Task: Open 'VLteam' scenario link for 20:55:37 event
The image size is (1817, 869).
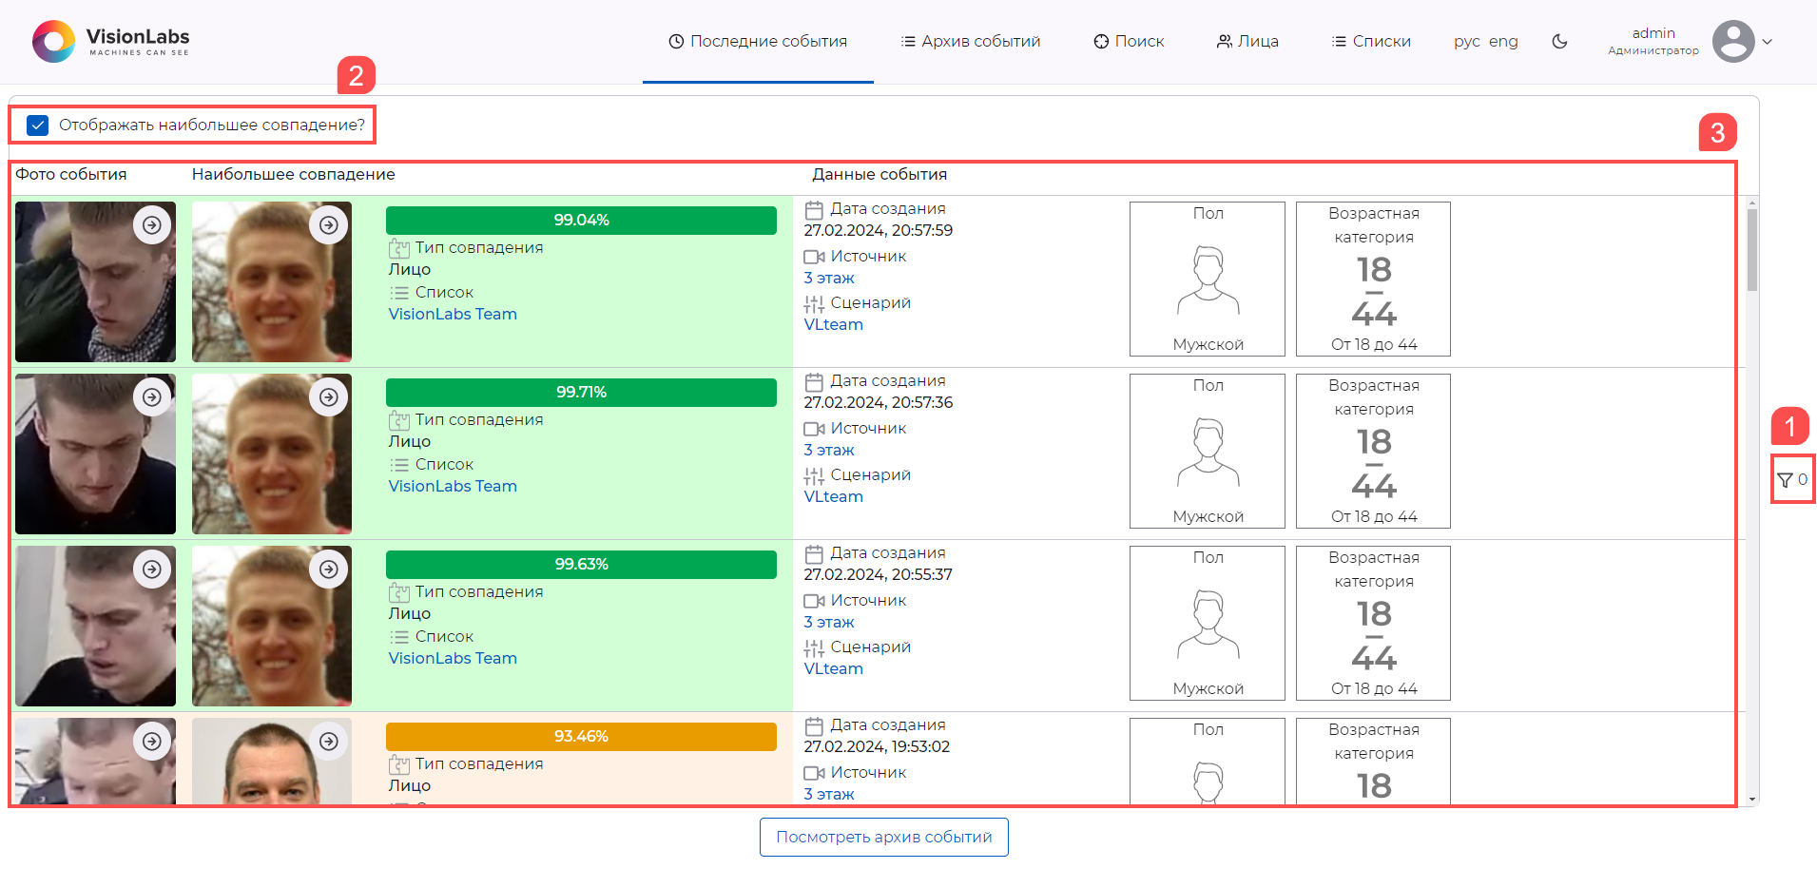Action: click(x=834, y=669)
